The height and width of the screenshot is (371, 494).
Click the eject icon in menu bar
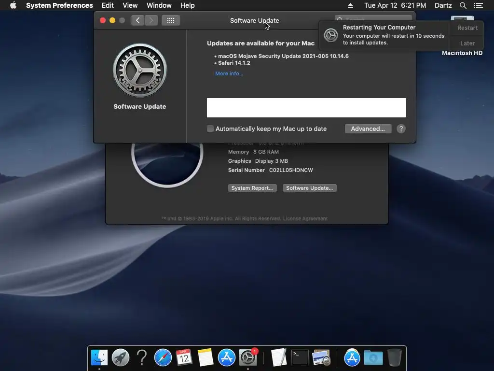pos(350,5)
